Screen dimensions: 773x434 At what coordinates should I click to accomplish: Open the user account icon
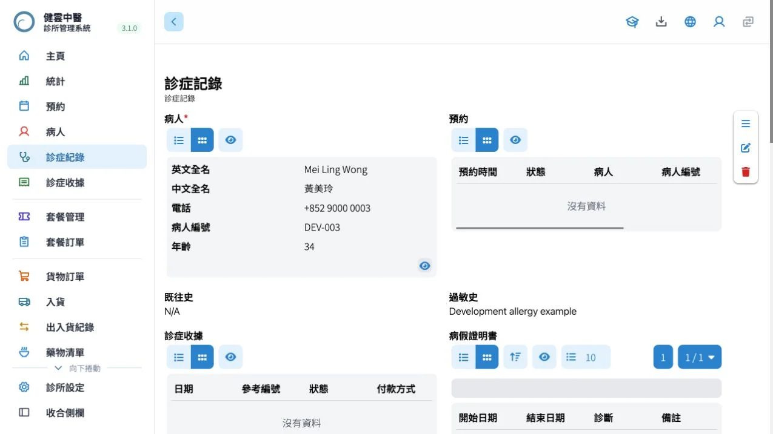click(x=719, y=22)
